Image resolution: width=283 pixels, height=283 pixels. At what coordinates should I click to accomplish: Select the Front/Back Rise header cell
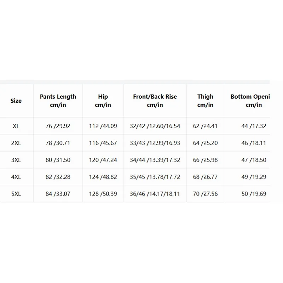click(x=155, y=101)
